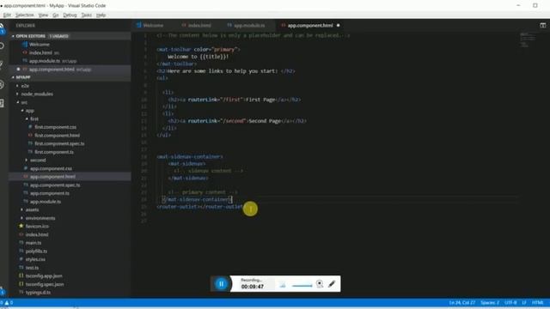
Task: Click the router-outlet line in editor
Action: (x=200, y=207)
